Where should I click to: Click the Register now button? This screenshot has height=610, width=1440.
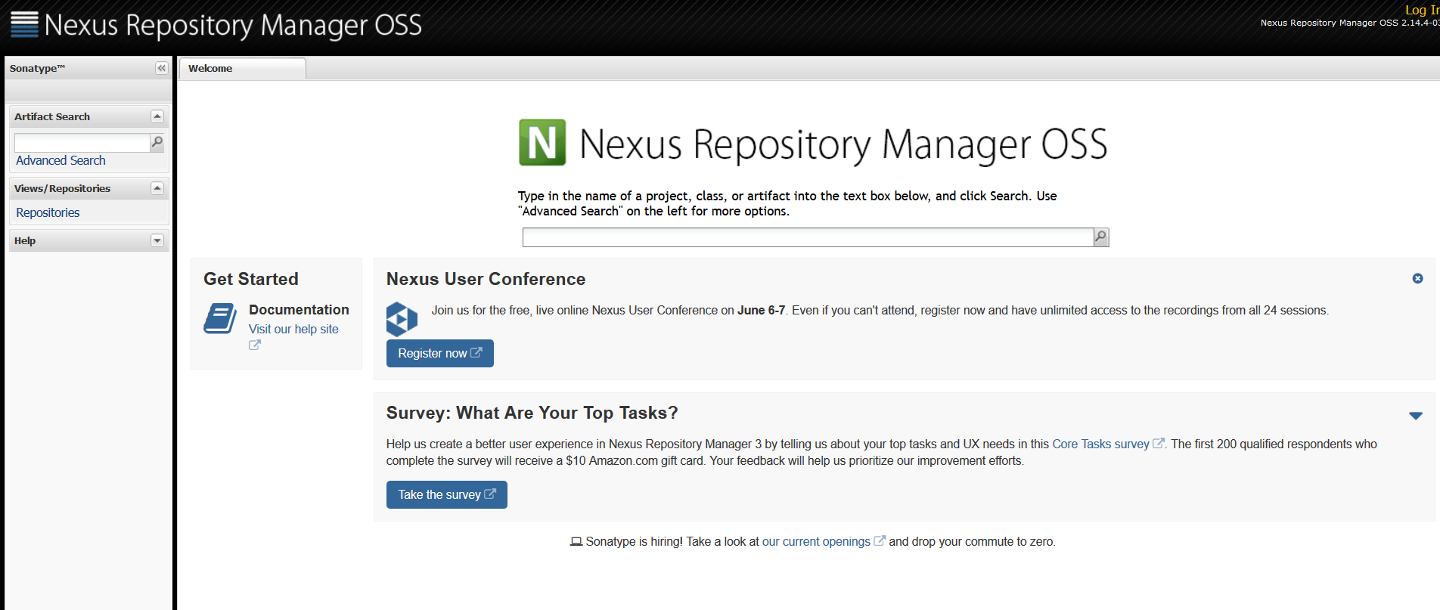point(440,353)
